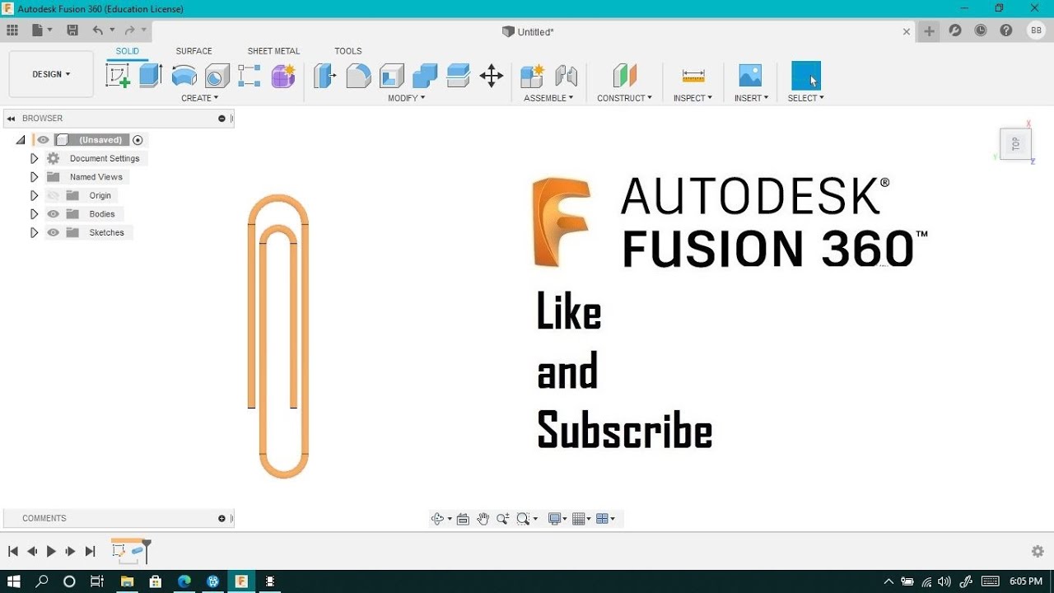Select the Insert Image icon
The height and width of the screenshot is (593, 1054).
click(750, 76)
